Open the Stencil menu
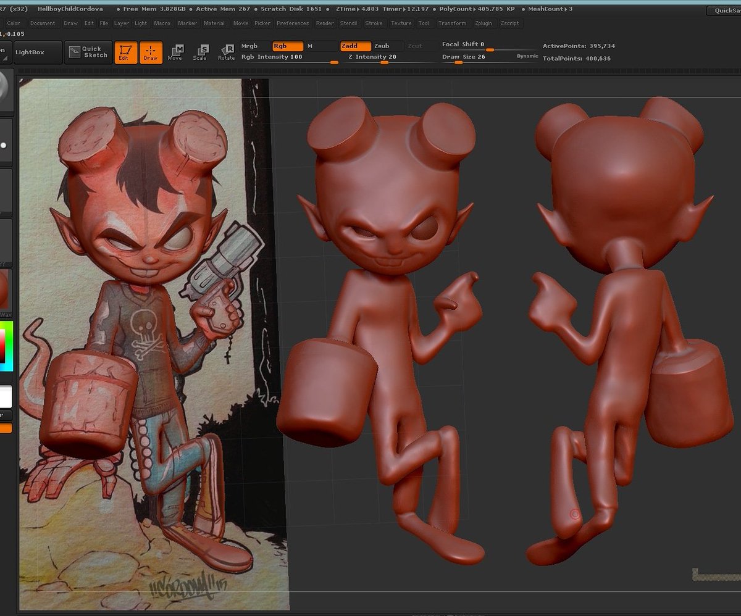 tap(349, 23)
